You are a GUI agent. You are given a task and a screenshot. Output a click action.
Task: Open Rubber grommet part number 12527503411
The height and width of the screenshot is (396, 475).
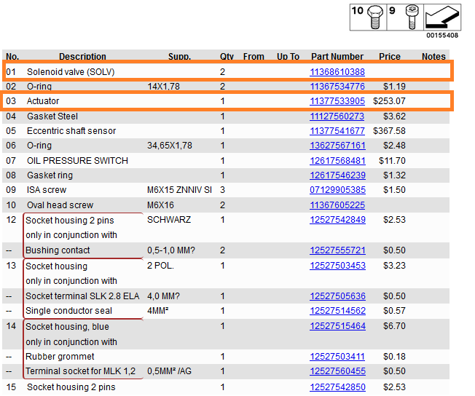(337, 357)
